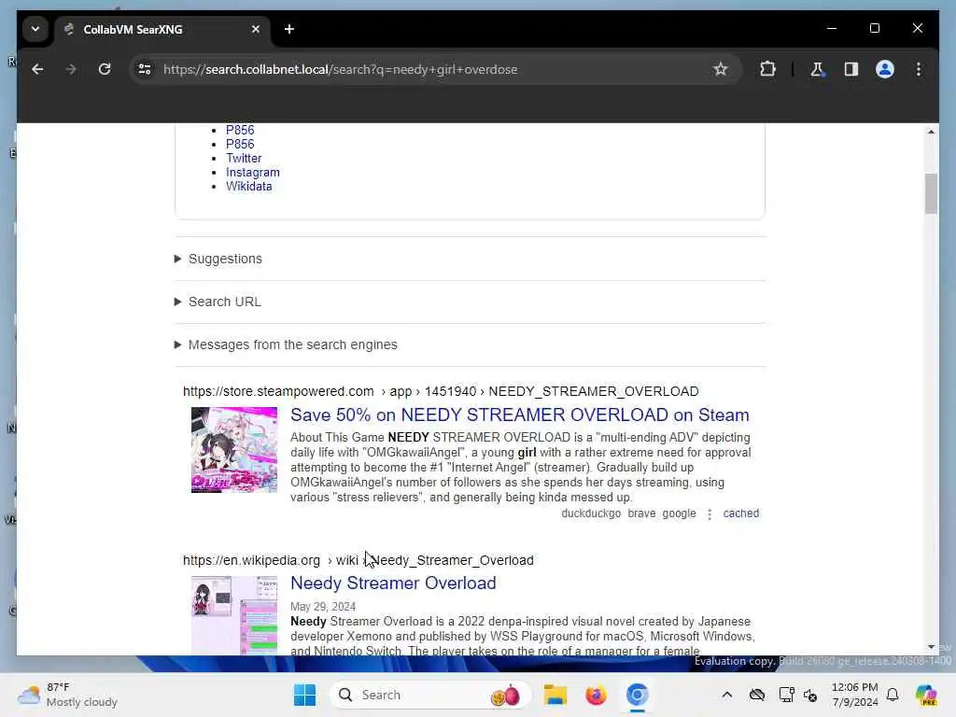Image resolution: width=956 pixels, height=717 pixels.
Task: Click the Wikipedia result thumbnail image
Action: point(234,615)
